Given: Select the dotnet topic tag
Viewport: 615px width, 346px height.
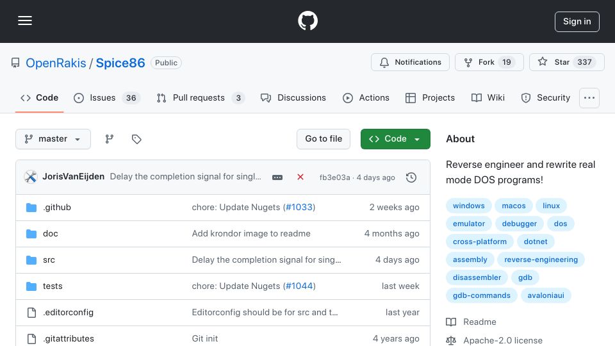Looking at the screenshot, I should coord(536,242).
